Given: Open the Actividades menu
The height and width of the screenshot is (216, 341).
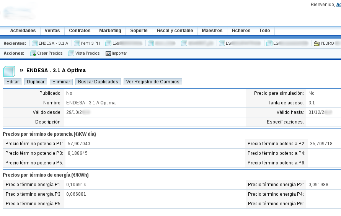Looking at the screenshot, I should [23, 31].
